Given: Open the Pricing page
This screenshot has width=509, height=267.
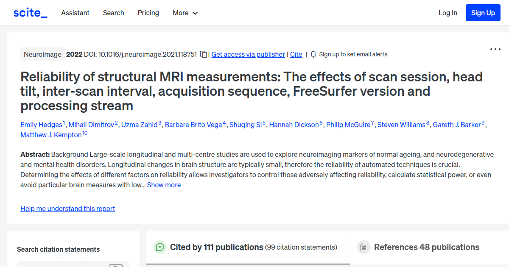Looking at the screenshot, I should pos(148,13).
